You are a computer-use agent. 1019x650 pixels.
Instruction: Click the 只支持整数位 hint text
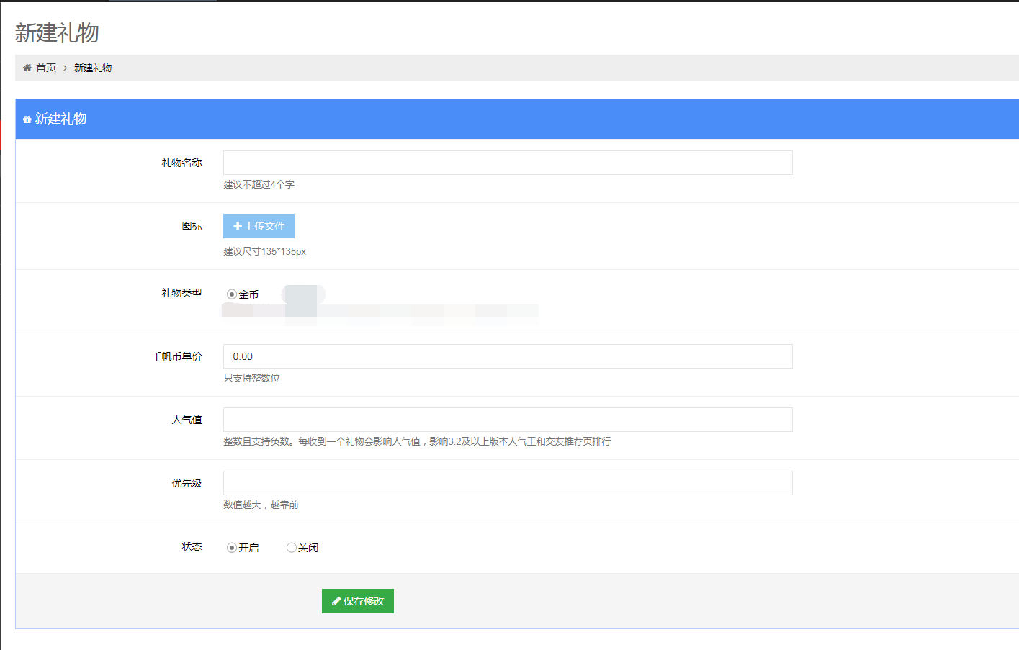click(x=251, y=379)
